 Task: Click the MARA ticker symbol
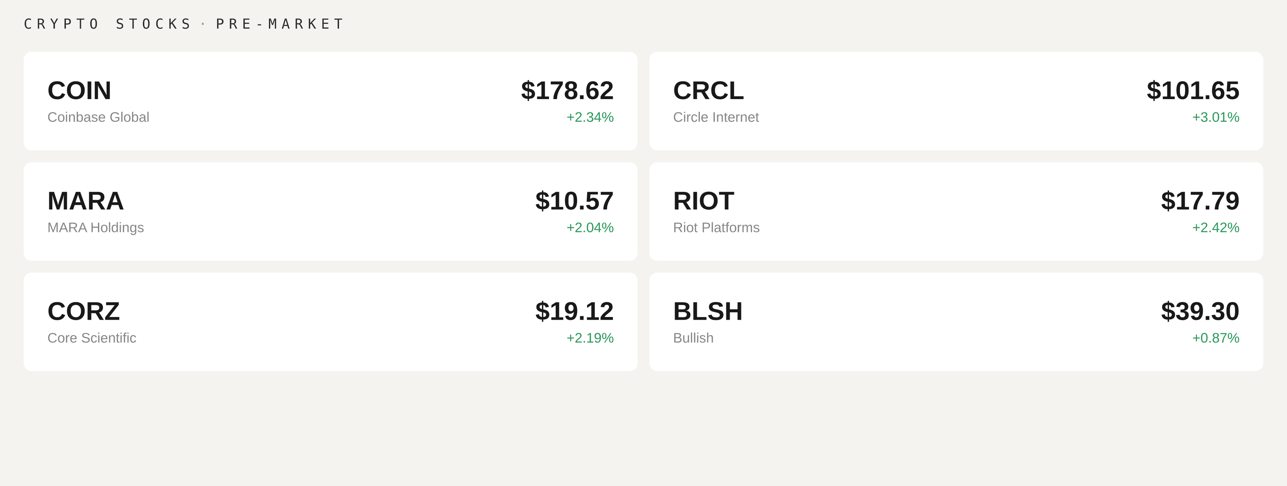coord(85,201)
